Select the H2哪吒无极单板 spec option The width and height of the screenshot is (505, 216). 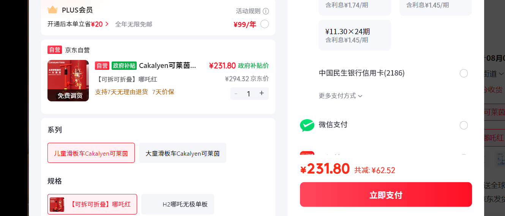(x=178, y=204)
